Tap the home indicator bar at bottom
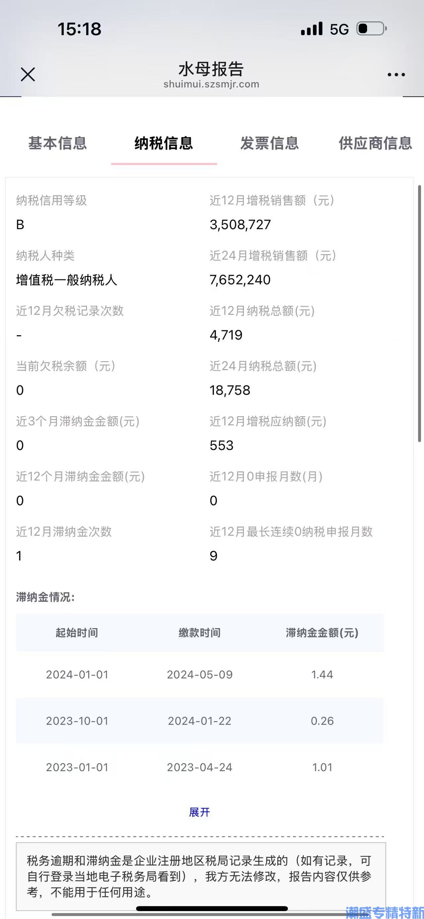 pyautogui.click(x=212, y=908)
